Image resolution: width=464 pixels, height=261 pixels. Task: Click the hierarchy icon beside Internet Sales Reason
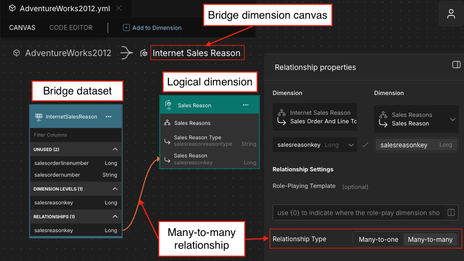coord(282,113)
